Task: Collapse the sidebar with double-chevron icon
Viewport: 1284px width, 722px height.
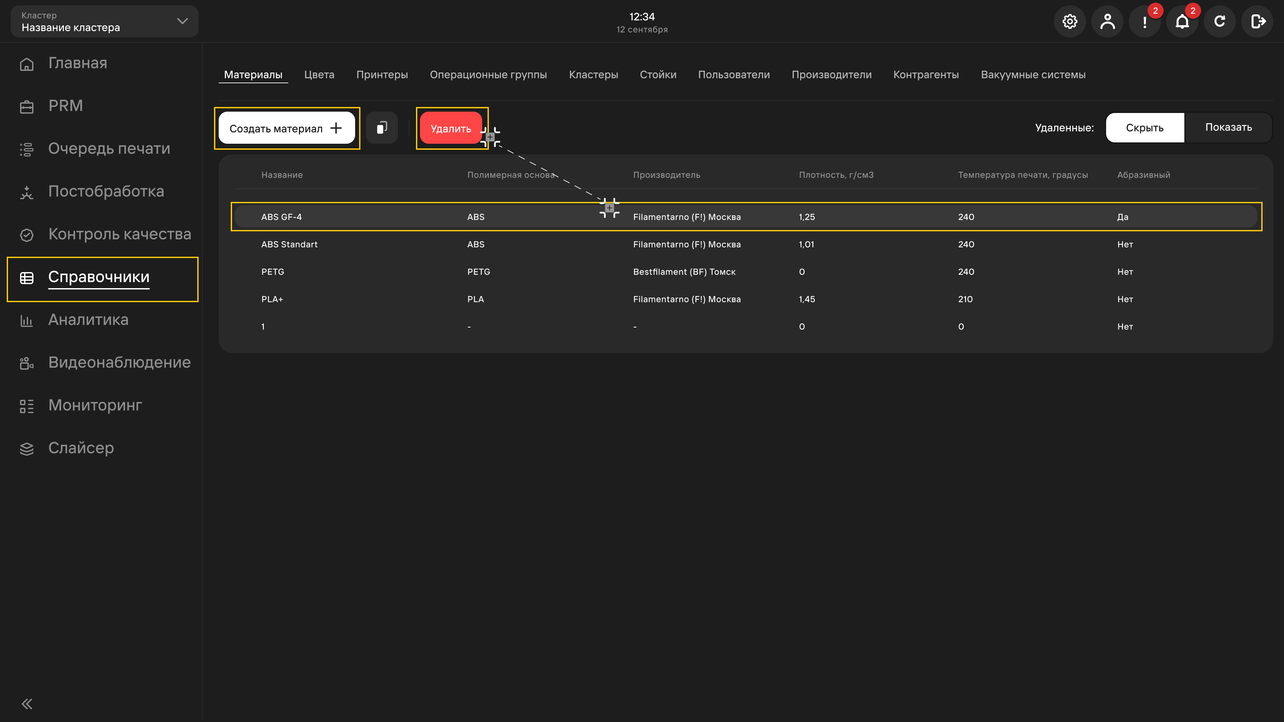Action: pos(27,704)
